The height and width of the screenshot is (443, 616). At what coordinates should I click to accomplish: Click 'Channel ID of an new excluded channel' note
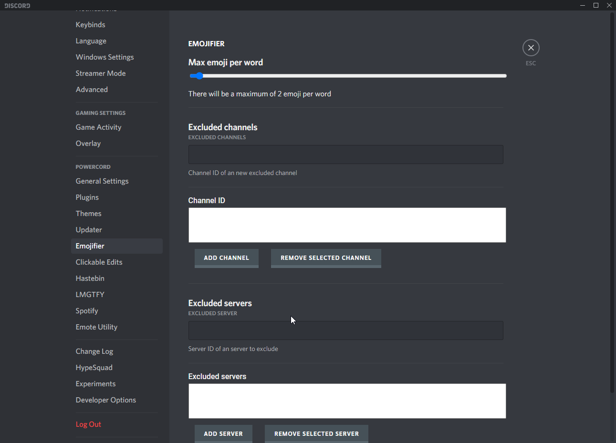tap(242, 173)
